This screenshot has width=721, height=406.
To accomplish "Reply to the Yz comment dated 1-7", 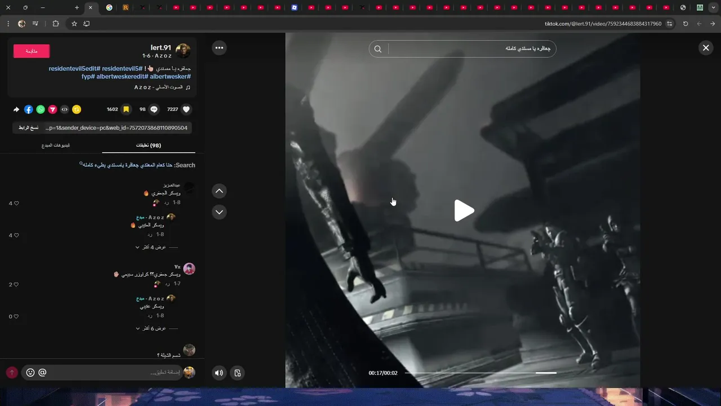I will [x=167, y=284].
